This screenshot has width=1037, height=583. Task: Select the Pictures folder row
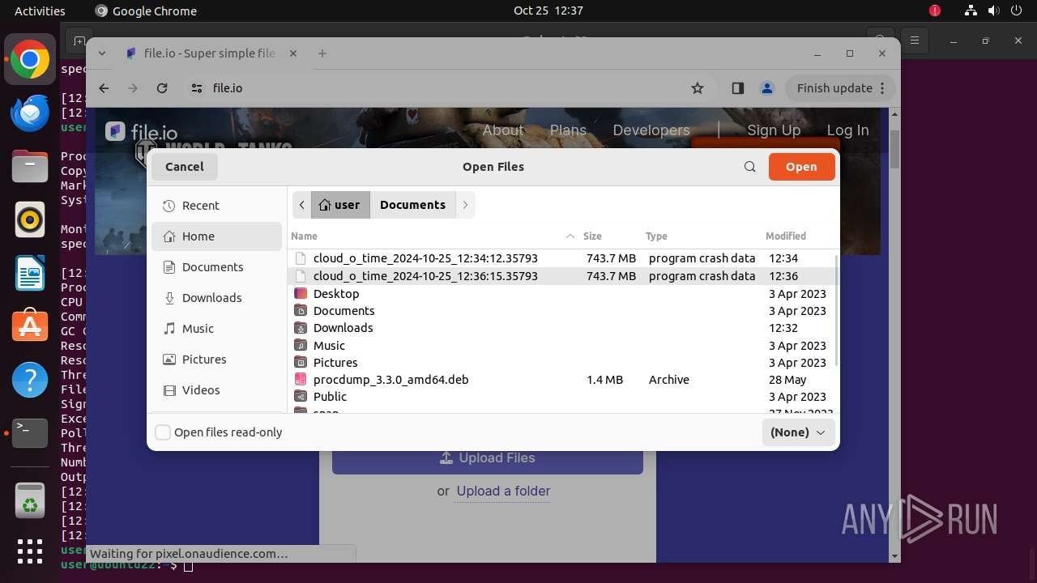[564, 363]
